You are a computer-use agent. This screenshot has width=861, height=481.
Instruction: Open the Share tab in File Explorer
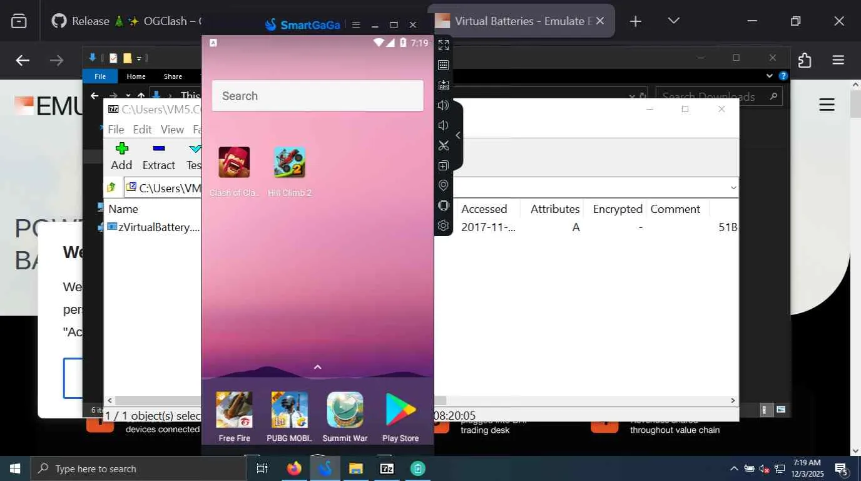tap(173, 76)
